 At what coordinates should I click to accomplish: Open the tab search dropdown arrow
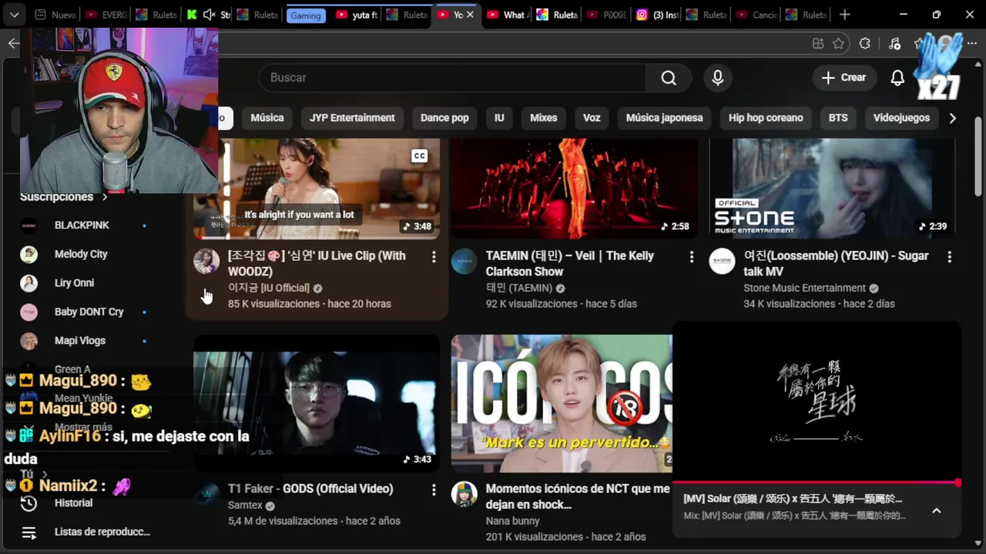[14, 15]
